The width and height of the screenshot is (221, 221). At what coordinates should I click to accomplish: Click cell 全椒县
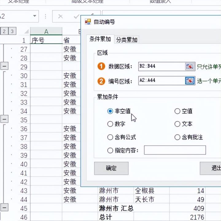point(151,191)
